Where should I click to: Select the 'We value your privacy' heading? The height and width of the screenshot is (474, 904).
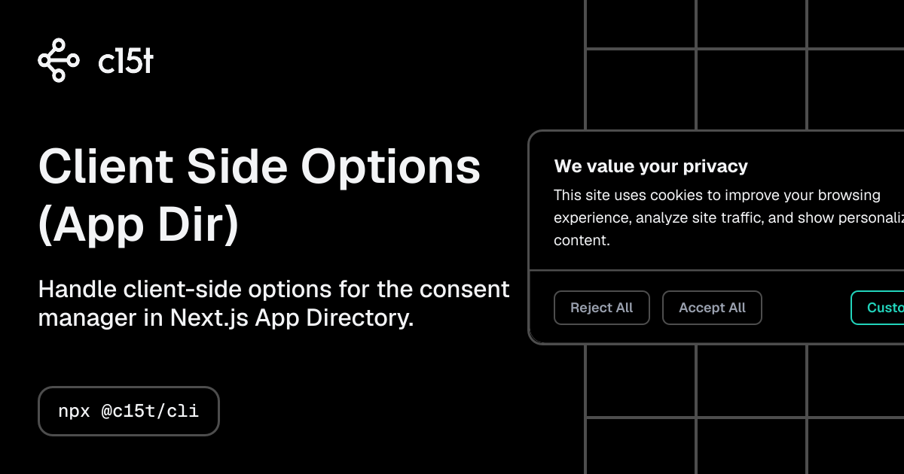[x=650, y=166]
